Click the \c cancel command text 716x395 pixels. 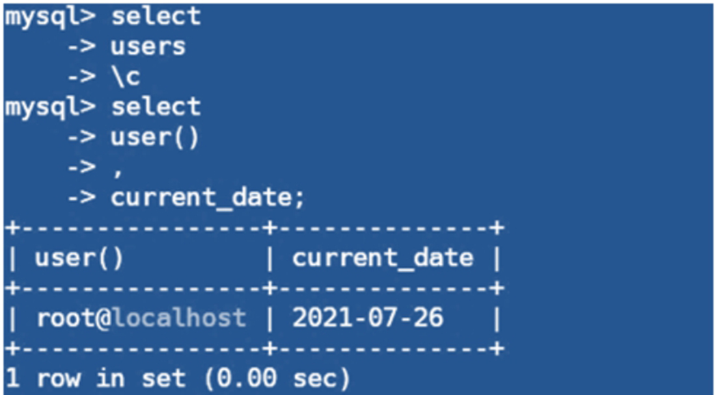(125, 77)
